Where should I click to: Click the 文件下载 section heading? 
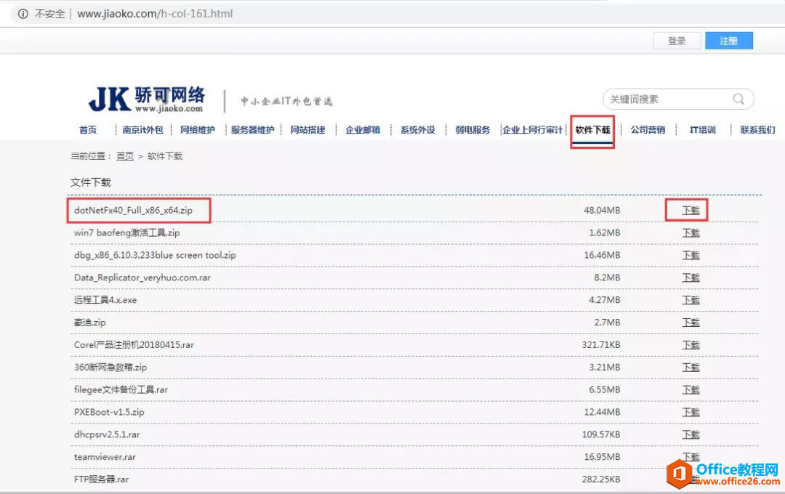(x=91, y=182)
